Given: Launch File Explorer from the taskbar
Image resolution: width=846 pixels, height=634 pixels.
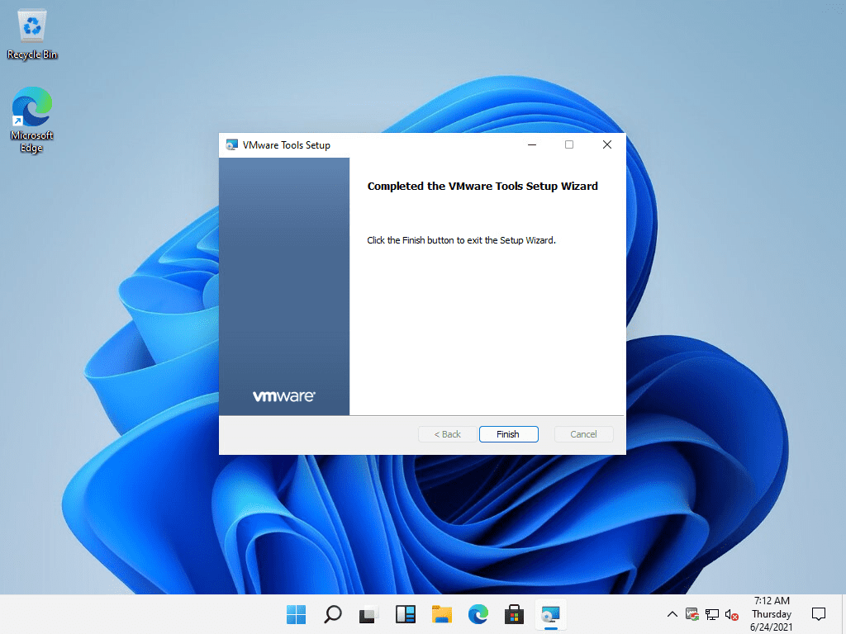Looking at the screenshot, I should coord(441,614).
